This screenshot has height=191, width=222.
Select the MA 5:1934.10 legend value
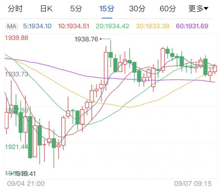tap(37, 26)
